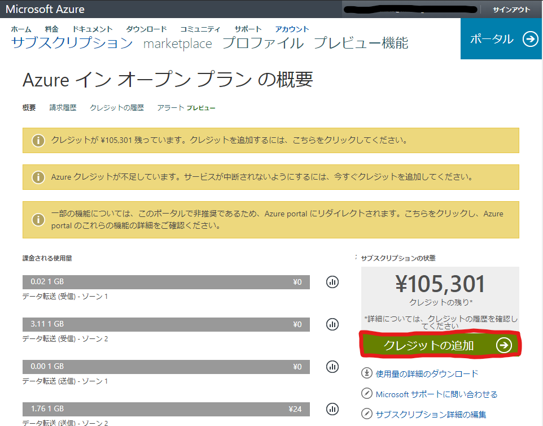Click the 0.00 1 GB usage bar
The image size is (543, 426).
(166, 366)
